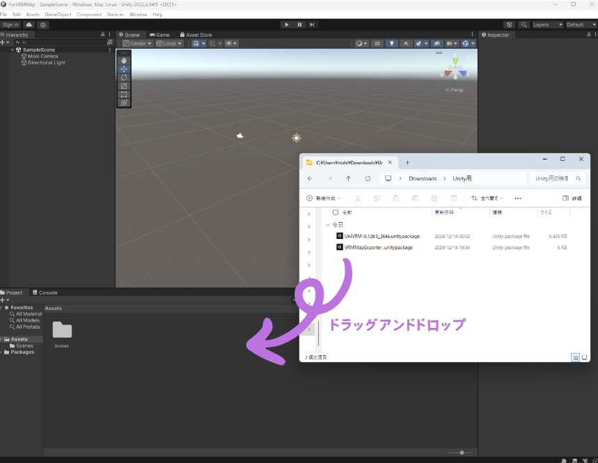
Task: Open the File menu
Action: coord(3,15)
